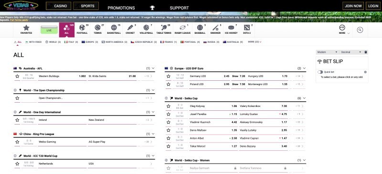
Task: Favorite the Poland U20 match star
Action: click(169, 84)
